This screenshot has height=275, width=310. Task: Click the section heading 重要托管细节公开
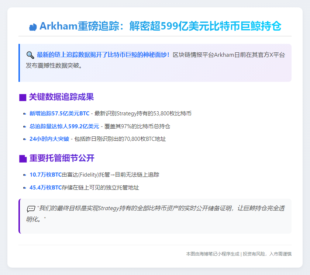click(62, 158)
